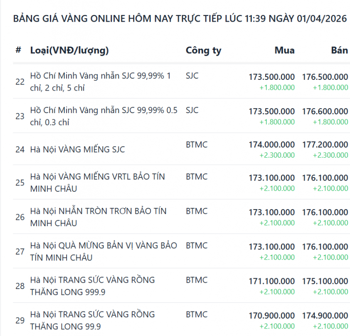The width and height of the screenshot is (350, 336).
Task: Click the sell price 177.200.000
Action: 325,145
